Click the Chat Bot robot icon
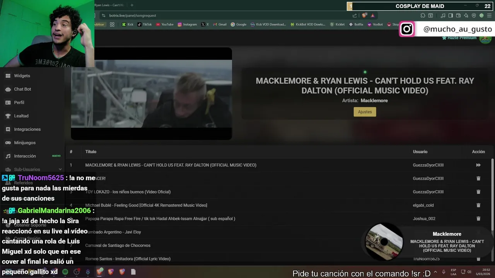The width and height of the screenshot is (495, 278). [x=8, y=89]
